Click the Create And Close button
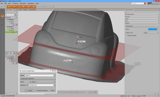The width and height of the screenshot is (160, 97). pos(42,90)
